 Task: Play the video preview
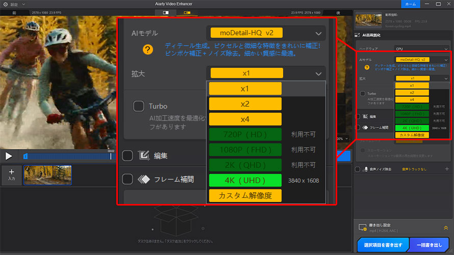[9, 156]
